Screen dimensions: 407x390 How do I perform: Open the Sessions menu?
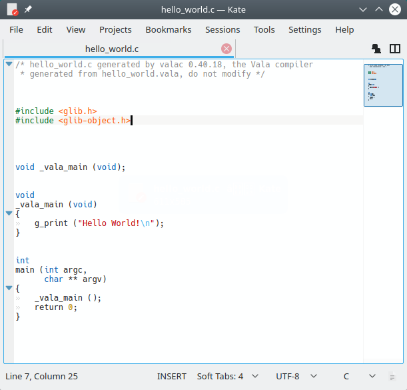click(x=222, y=29)
